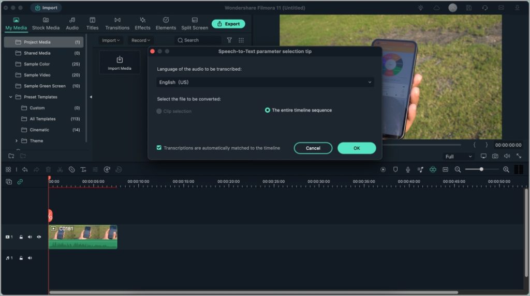The height and width of the screenshot is (296, 530).
Task: Click the preview monitor display icon
Action: tap(483, 156)
